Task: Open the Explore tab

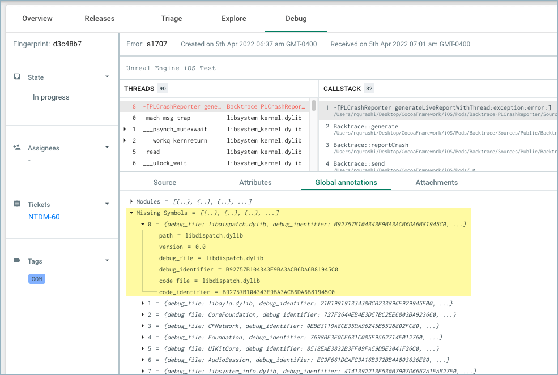Action: coord(234,19)
